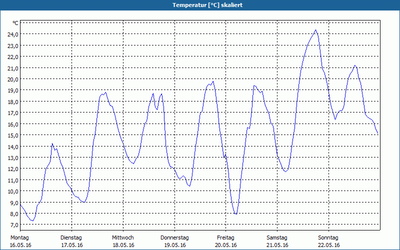The height and width of the screenshot is (250, 400).
Task: Select the 7,0 axis value
Action: point(14,224)
